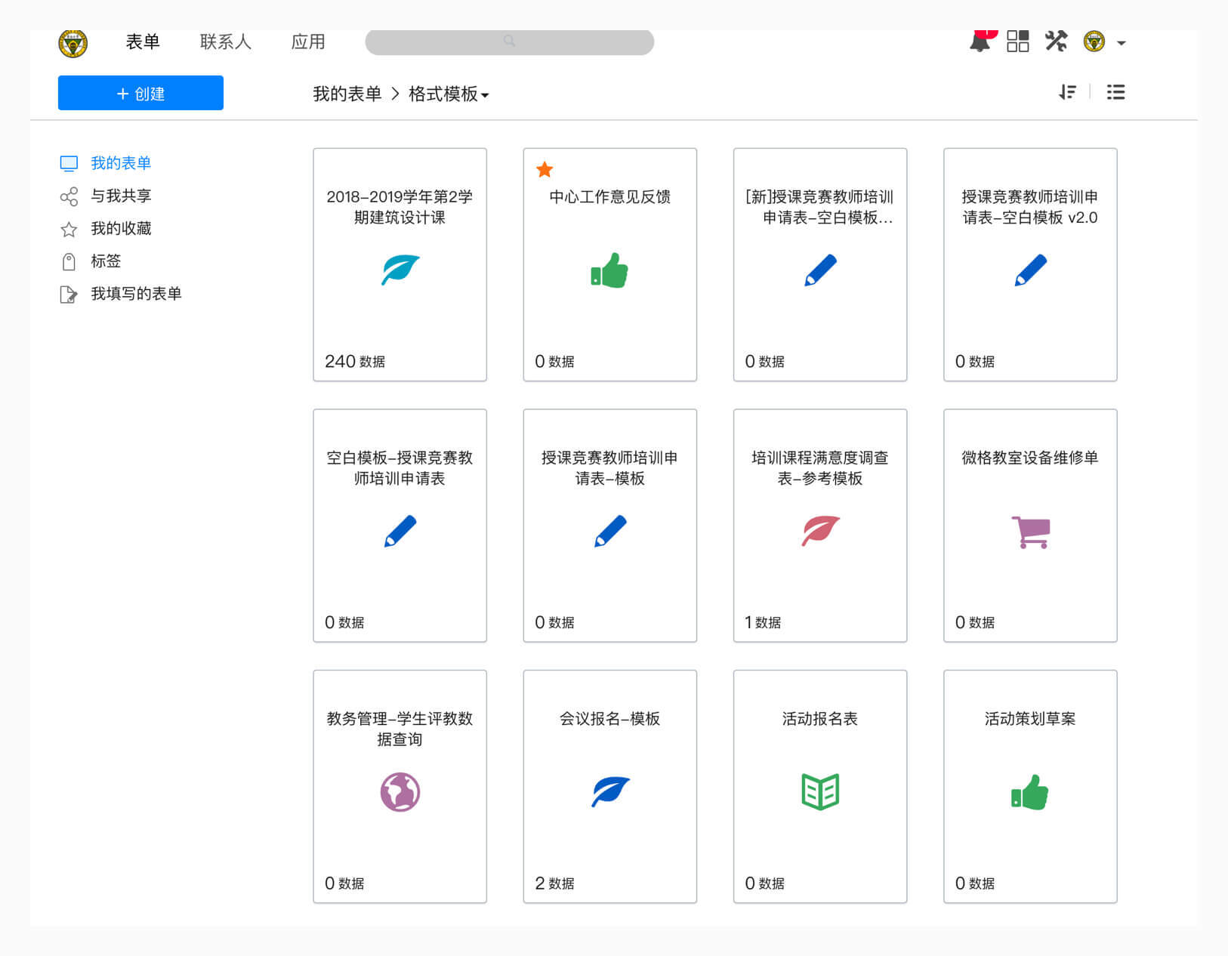The image size is (1228, 956).
Task: Open the 活动策划草案 form title
Action: [1030, 719]
